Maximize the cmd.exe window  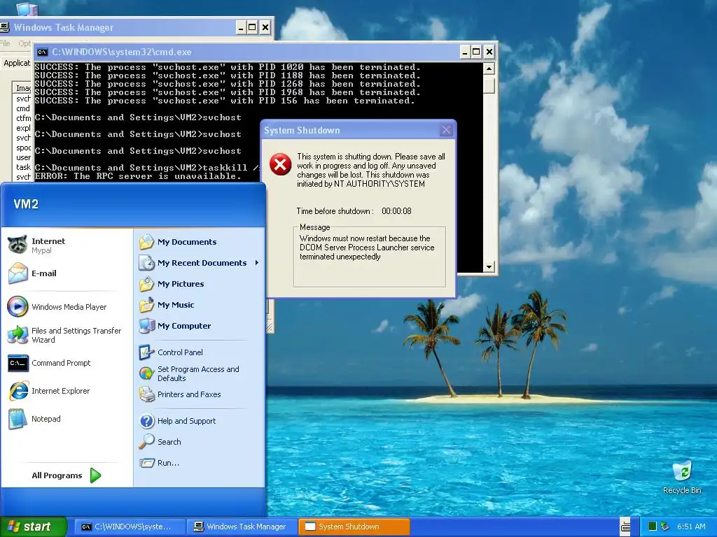click(x=476, y=52)
